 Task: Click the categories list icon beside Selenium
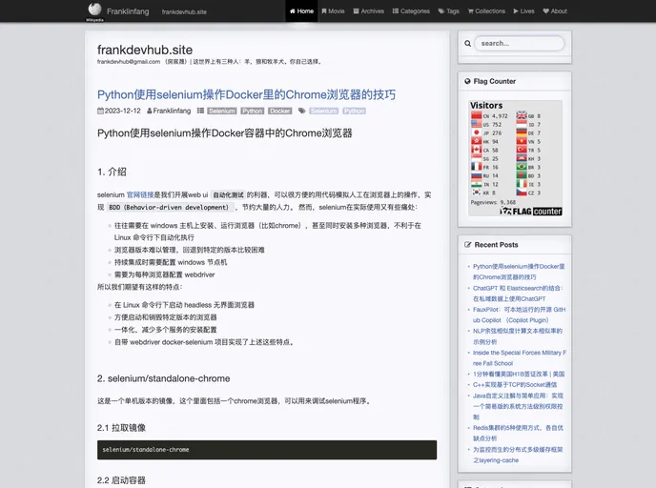200,111
